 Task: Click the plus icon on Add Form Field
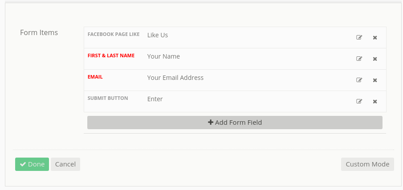pos(211,122)
